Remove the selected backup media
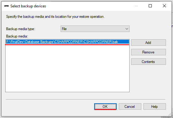The width and height of the screenshot is (173, 118). (148, 52)
